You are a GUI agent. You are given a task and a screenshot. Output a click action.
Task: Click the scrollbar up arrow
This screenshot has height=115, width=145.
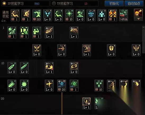143,27
